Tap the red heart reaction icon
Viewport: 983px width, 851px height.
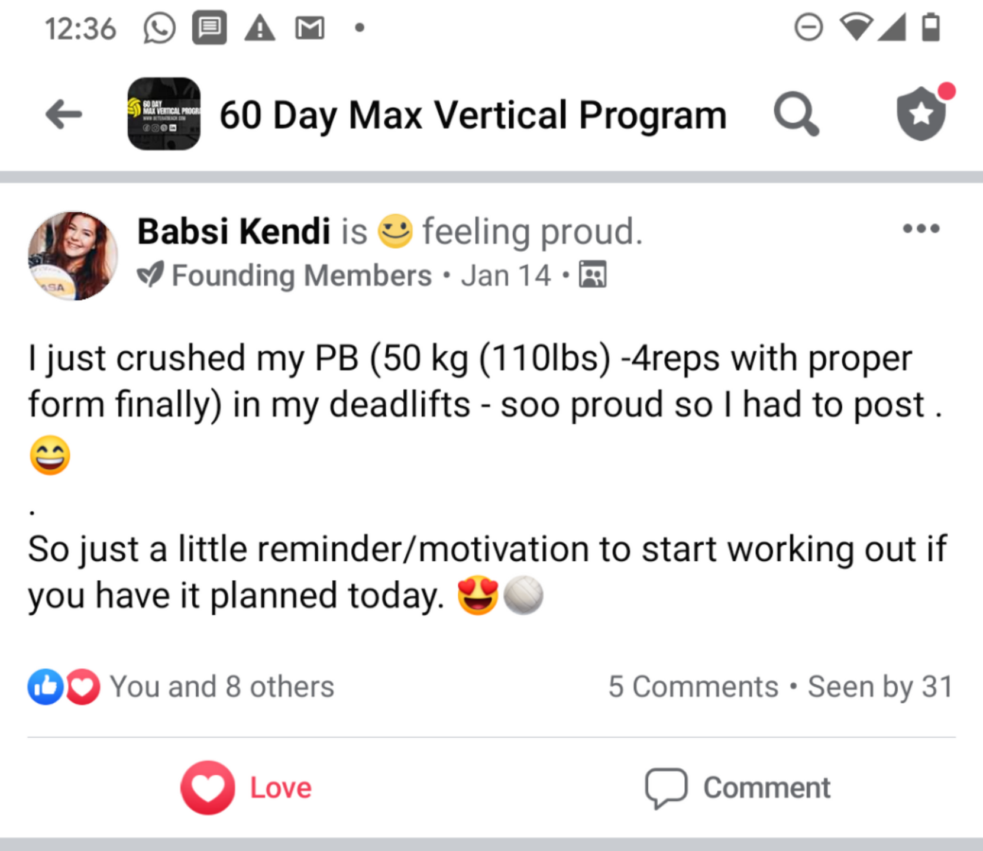coord(82,687)
